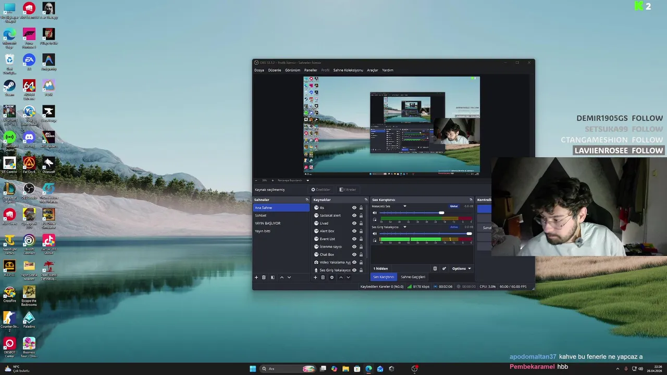Pop out the Sahneler dock
This screenshot has width=667, height=375.
click(x=307, y=200)
